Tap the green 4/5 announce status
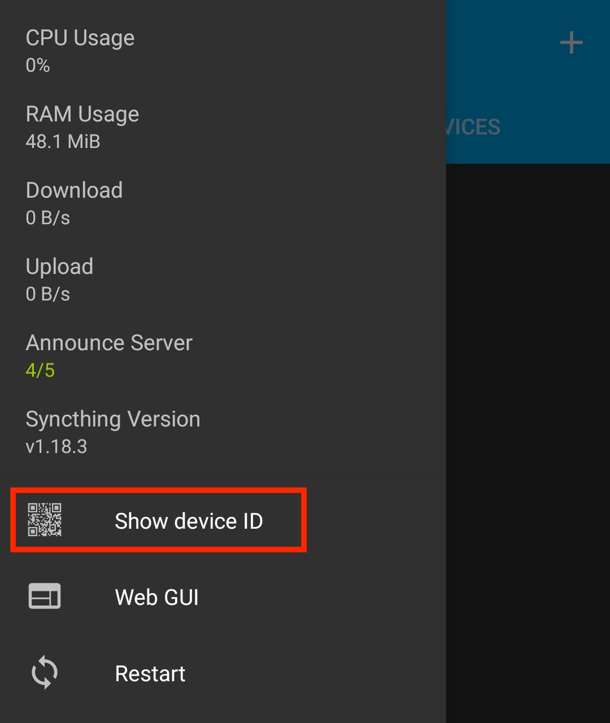Image resolution: width=610 pixels, height=723 pixels. pyautogui.click(x=40, y=371)
